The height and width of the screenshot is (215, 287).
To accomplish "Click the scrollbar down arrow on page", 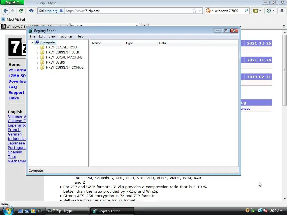I will click(x=284, y=199).
